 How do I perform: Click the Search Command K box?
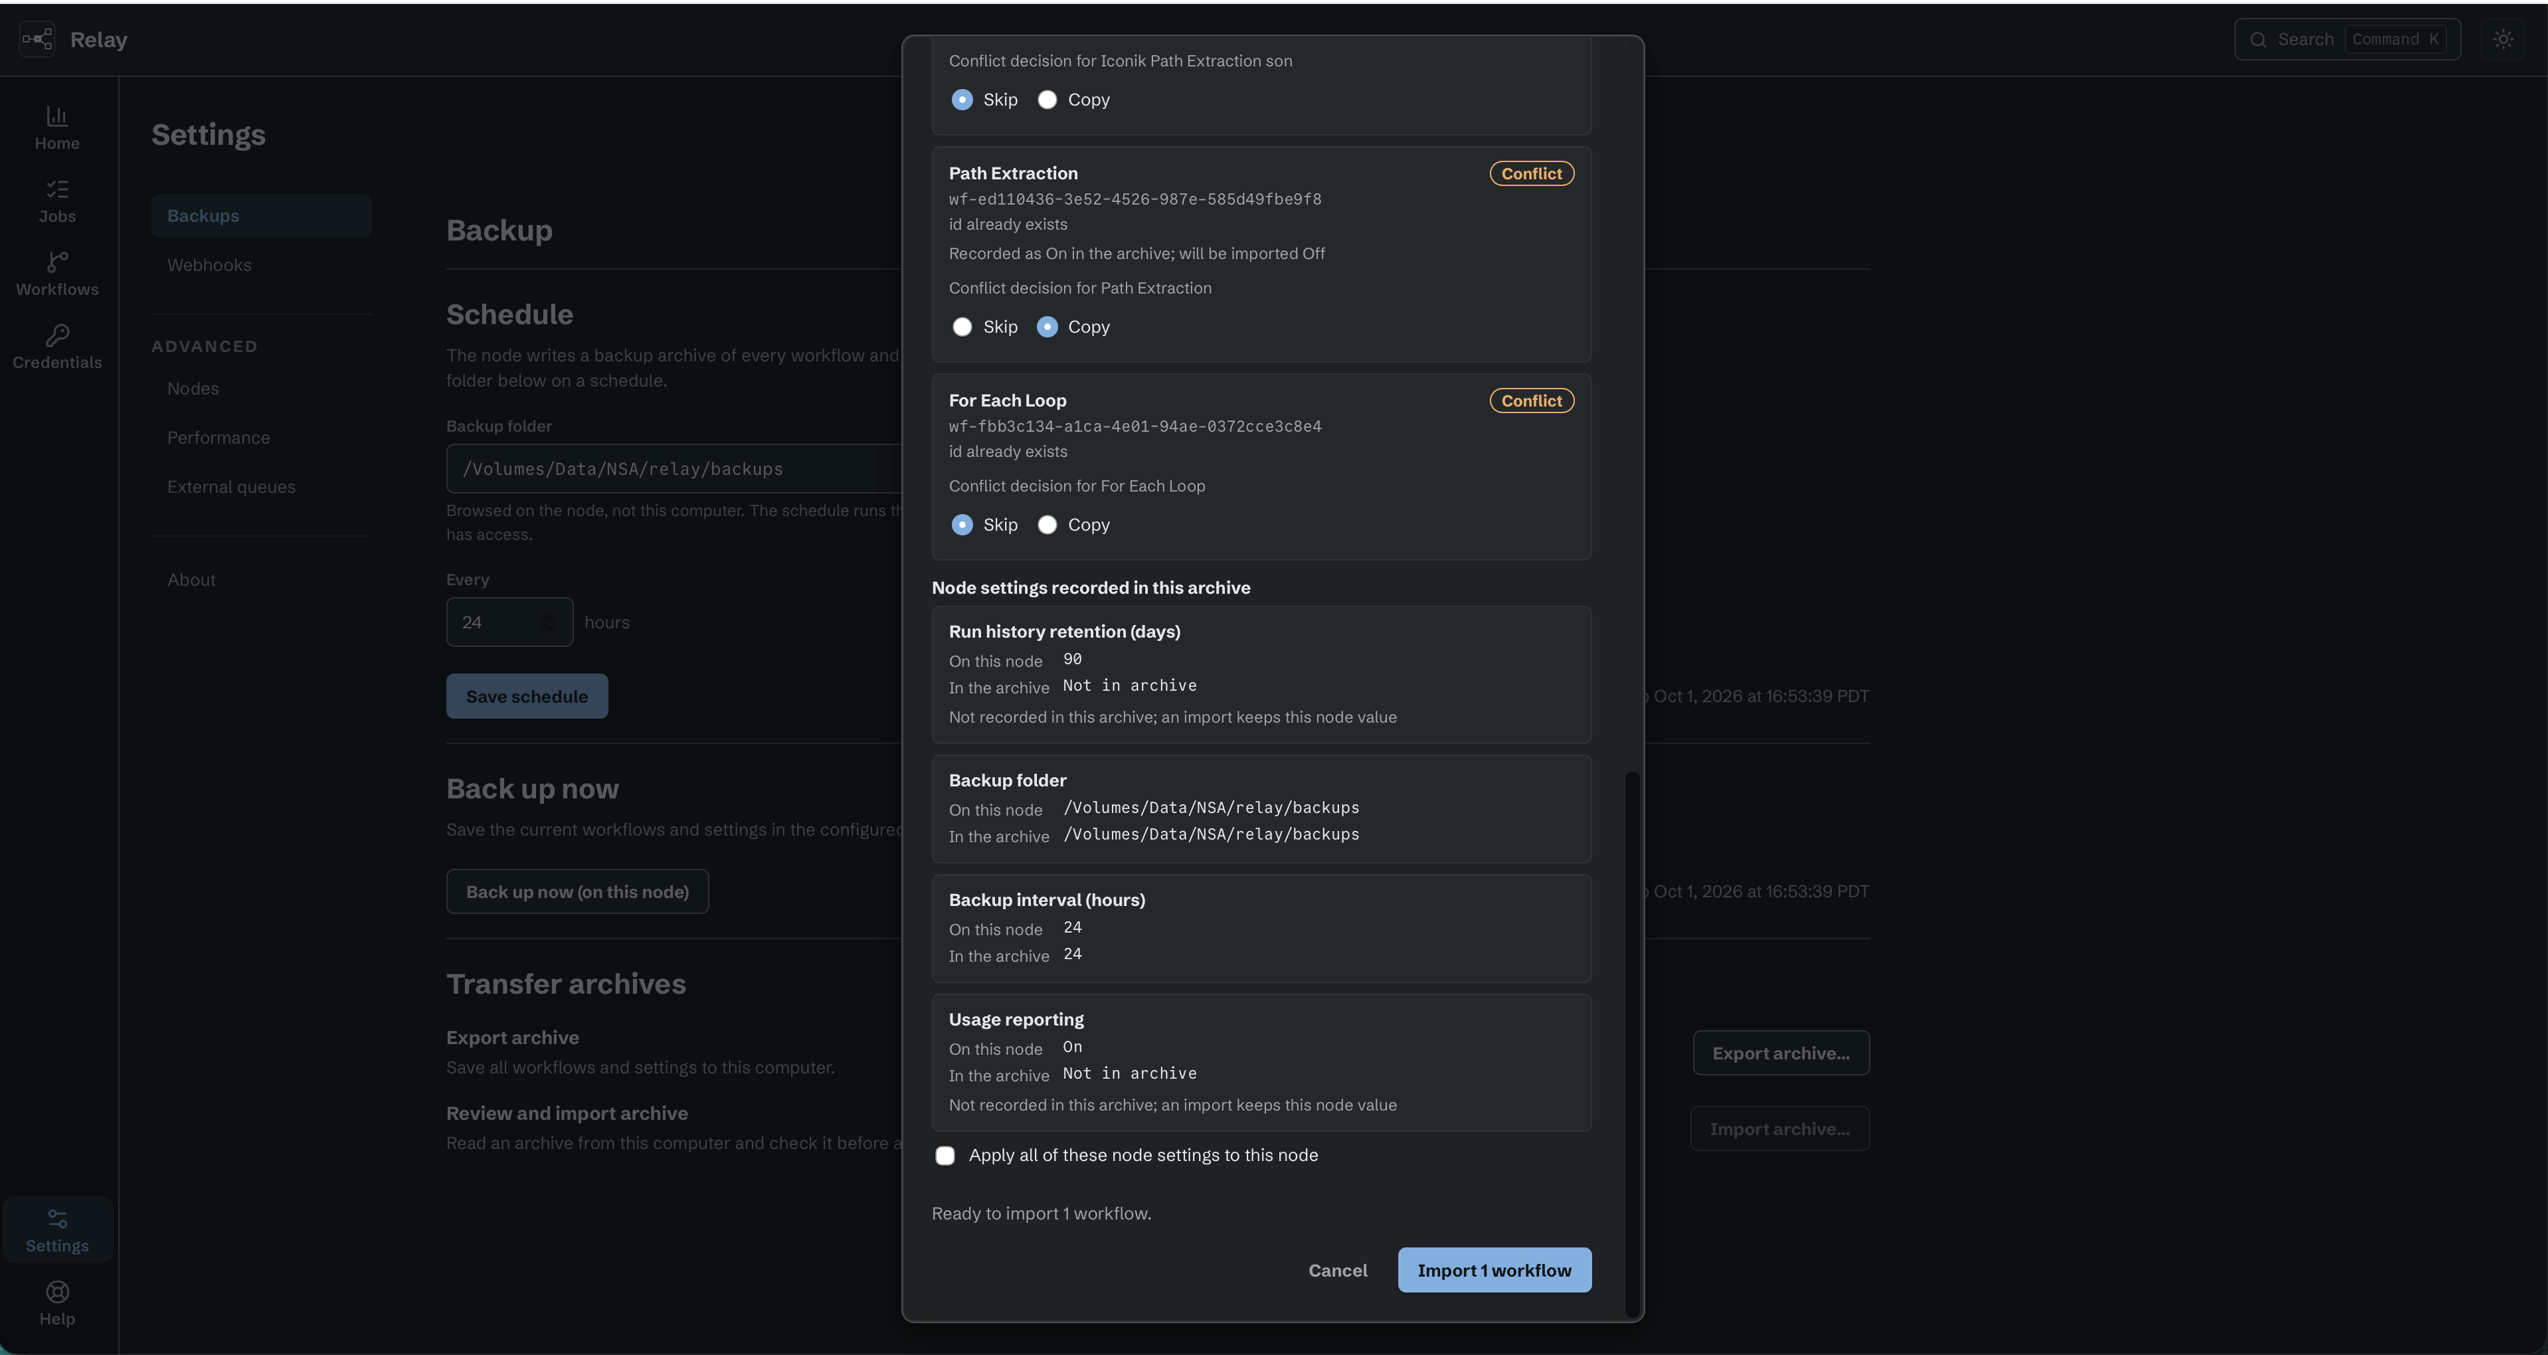pyautogui.click(x=2347, y=40)
